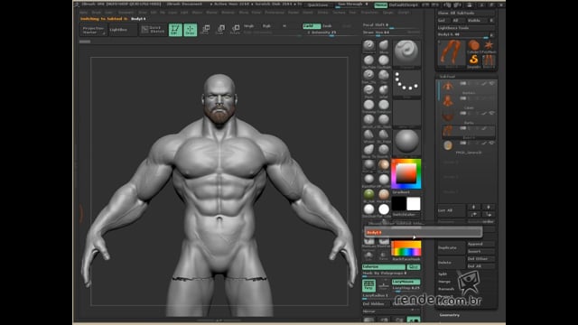Viewport: 578px width, 325px height.
Task: Expand the Geometry section
Action: (450, 315)
